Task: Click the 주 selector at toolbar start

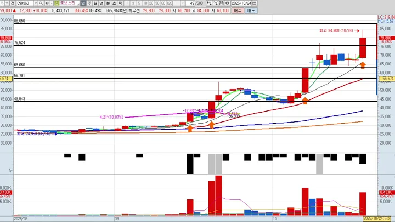Action: [x=2, y=3]
